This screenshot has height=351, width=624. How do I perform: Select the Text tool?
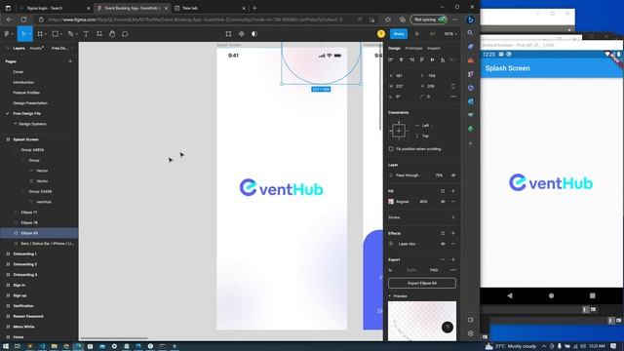click(x=86, y=34)
